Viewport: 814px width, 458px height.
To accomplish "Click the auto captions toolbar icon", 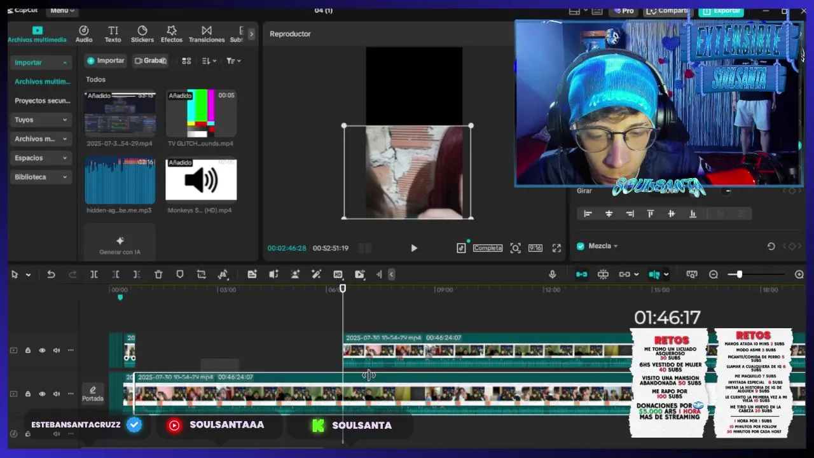I will coord(252,274).
